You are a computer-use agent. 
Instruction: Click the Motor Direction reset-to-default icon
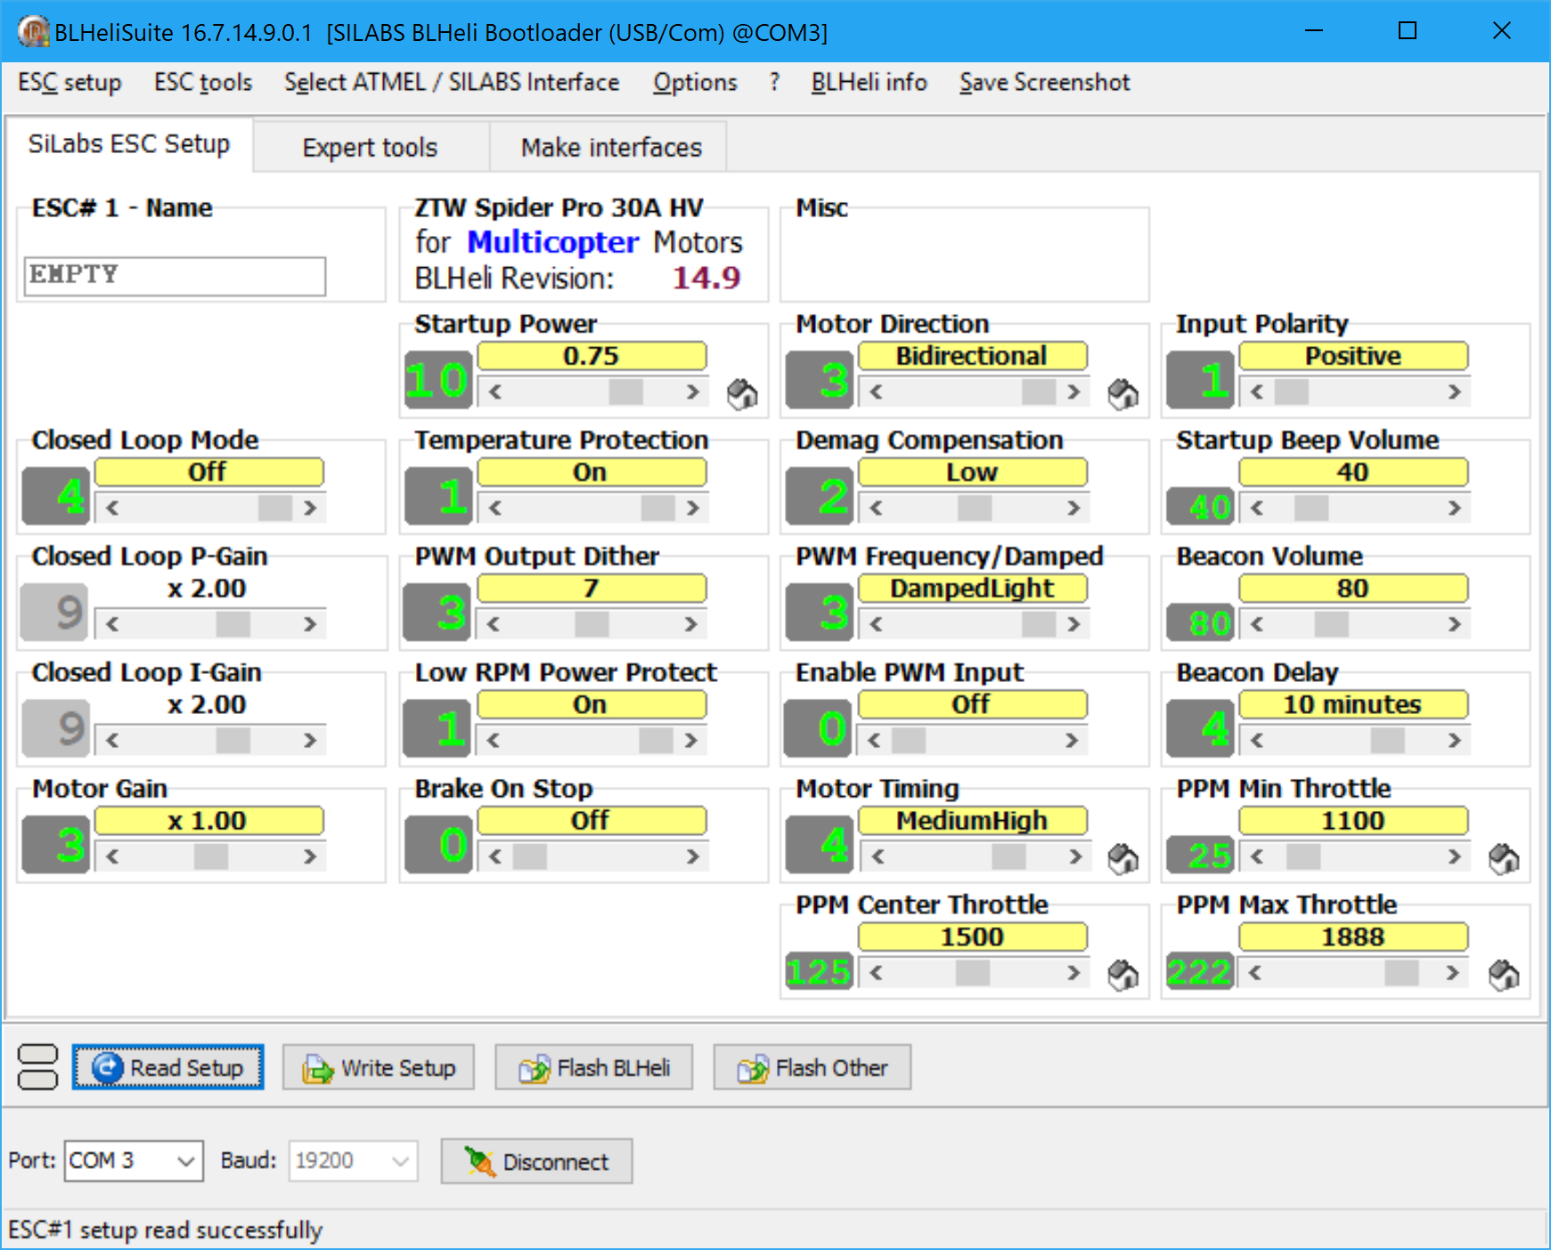pyautogui.click(x=1123, y=393)
